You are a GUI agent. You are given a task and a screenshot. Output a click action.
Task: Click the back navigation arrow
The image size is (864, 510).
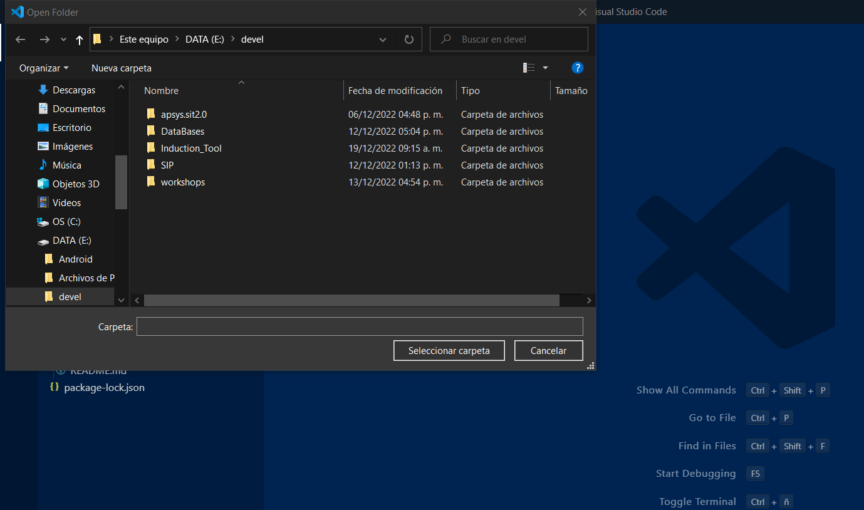click(21, 39)
